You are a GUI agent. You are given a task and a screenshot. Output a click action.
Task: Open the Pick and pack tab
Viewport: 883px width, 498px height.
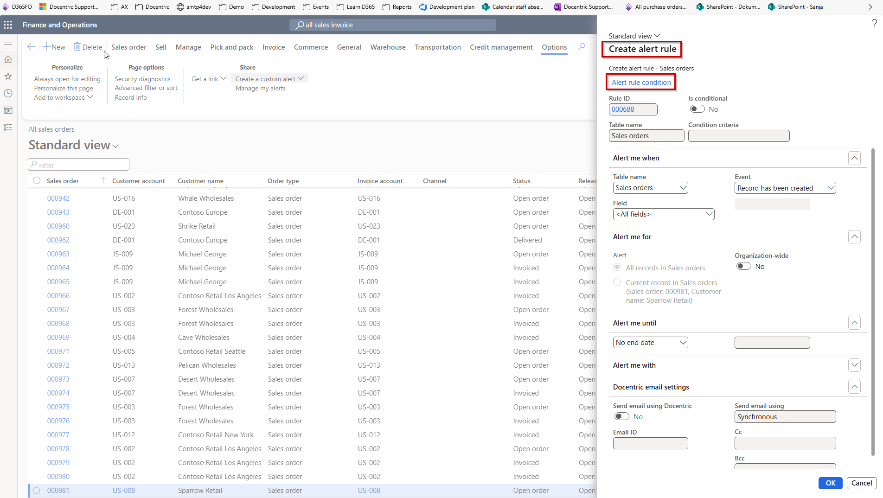231,47
